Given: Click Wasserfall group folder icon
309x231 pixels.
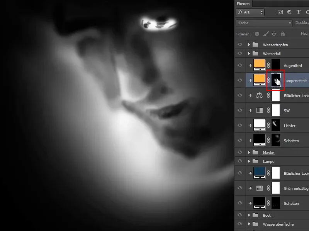Looking at the screenshot, I should [x=255, y=54].
